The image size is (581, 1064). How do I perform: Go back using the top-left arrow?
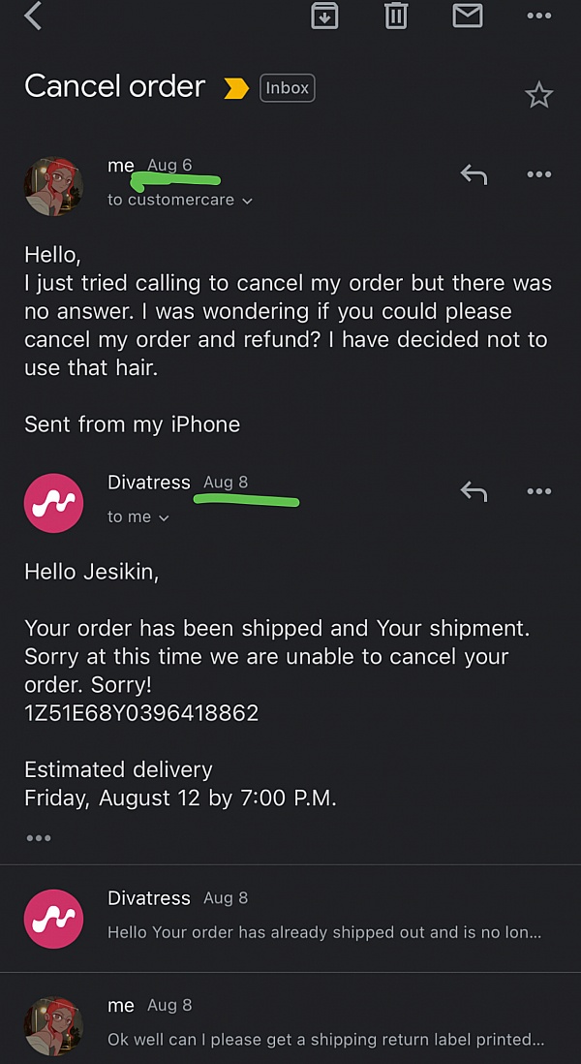coord(34,16)
